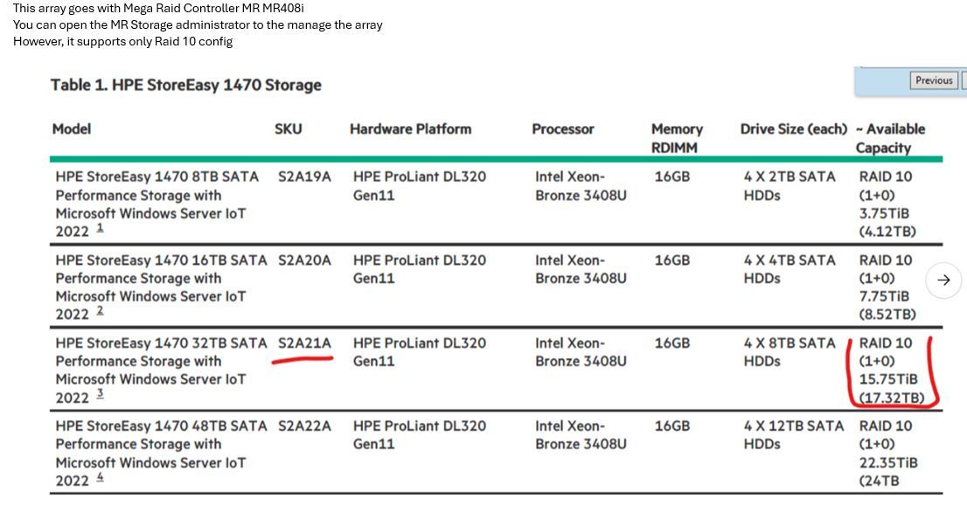Click the Memory RDIMM column header
The height and width of the screenshot is (506, 967).
pos(677,139)
